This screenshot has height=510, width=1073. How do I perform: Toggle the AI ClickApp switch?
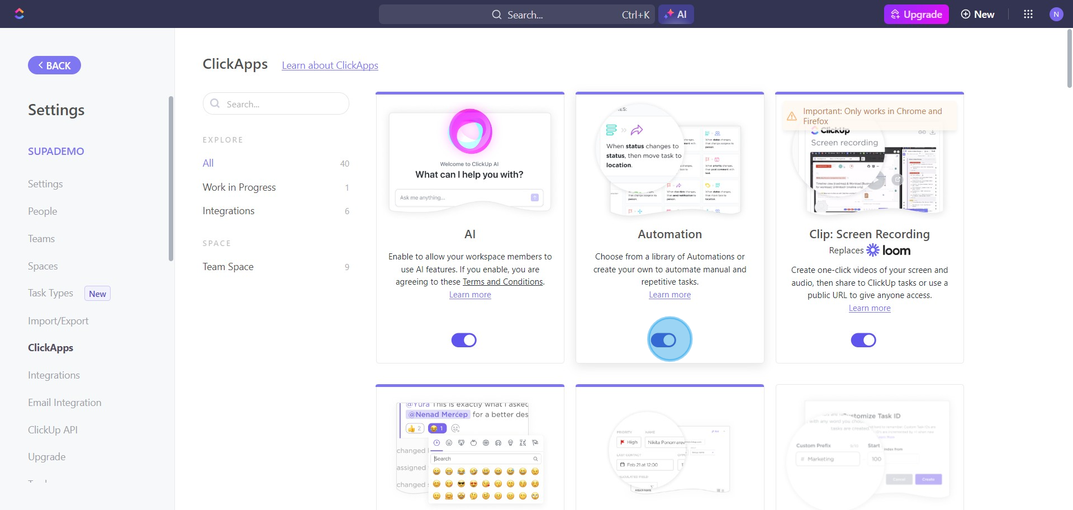pyautogui.click(x=464, y=340)
